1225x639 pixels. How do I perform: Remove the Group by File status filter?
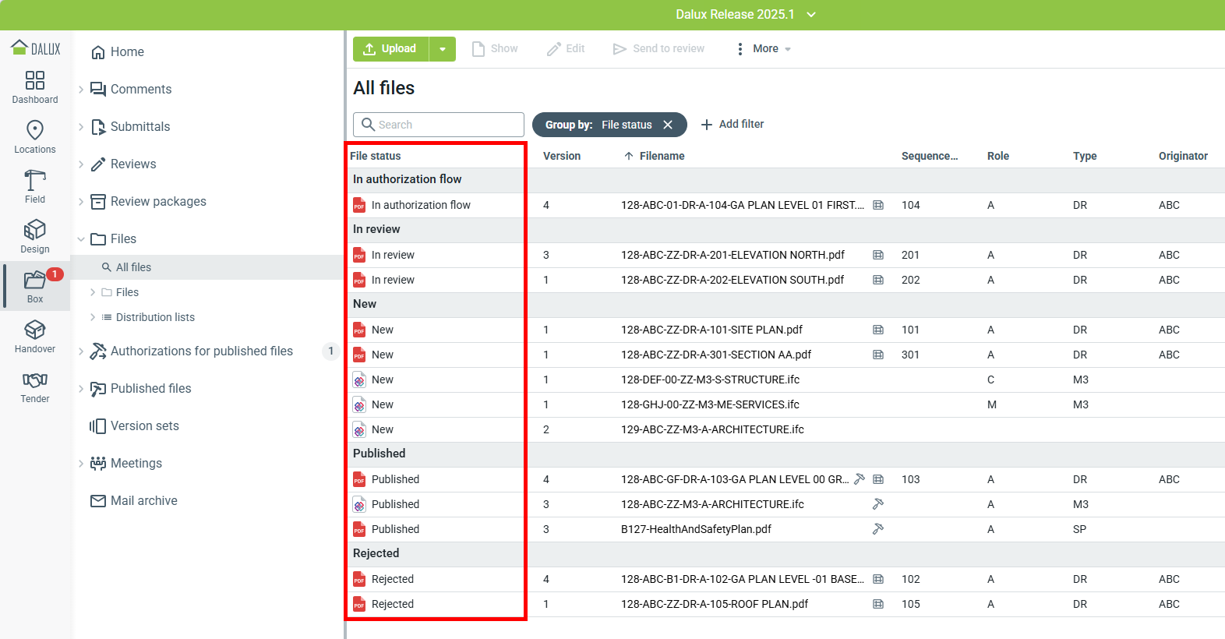coord(668,125)
